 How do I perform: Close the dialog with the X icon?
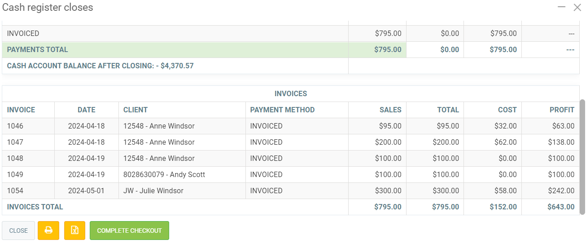pyautogui.click(x=577, y=7)
